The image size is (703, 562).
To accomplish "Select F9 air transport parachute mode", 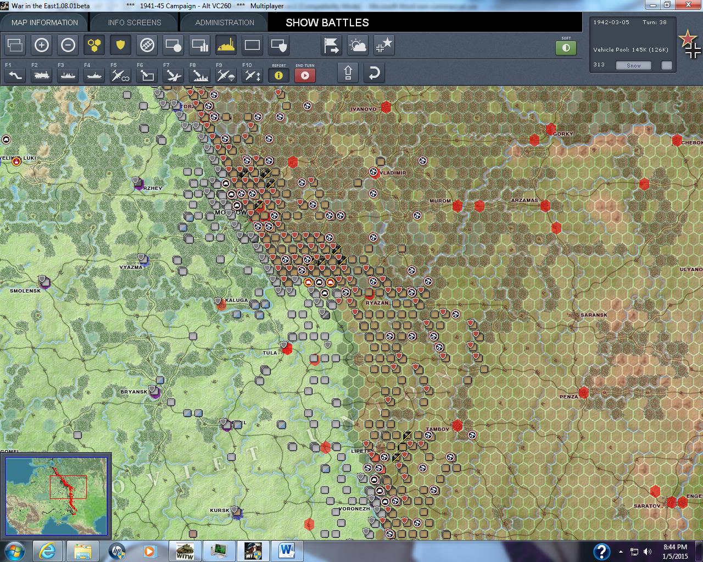I will click(x=226, y=75).
